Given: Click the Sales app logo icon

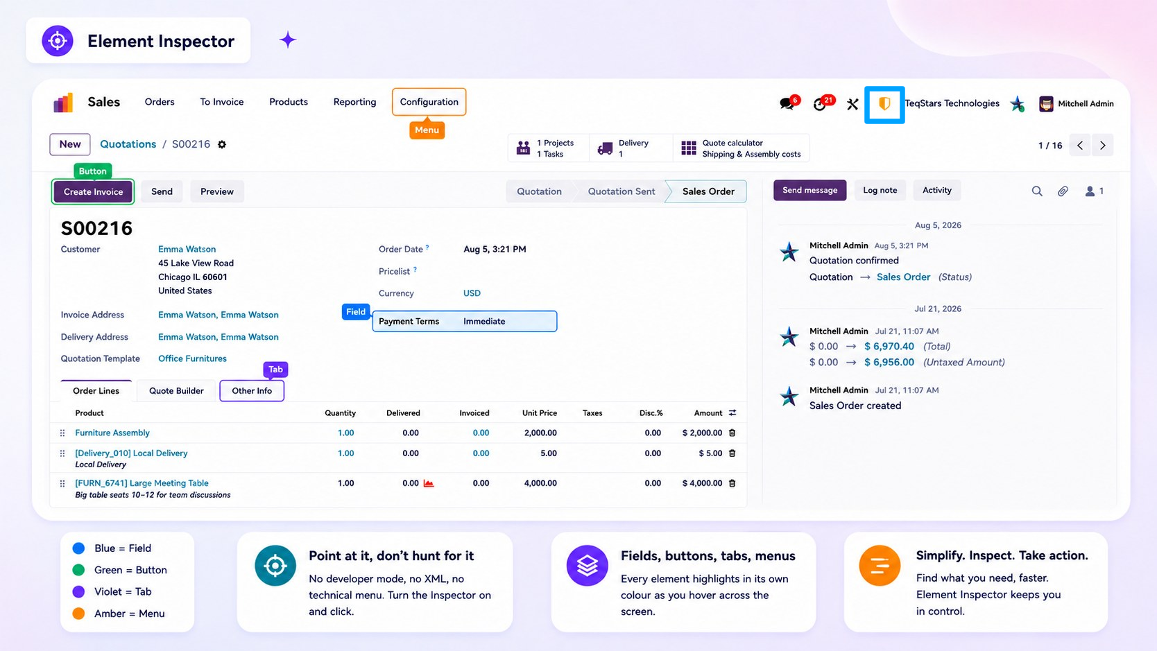Looking at the screenshot, I should coord(63,103).
